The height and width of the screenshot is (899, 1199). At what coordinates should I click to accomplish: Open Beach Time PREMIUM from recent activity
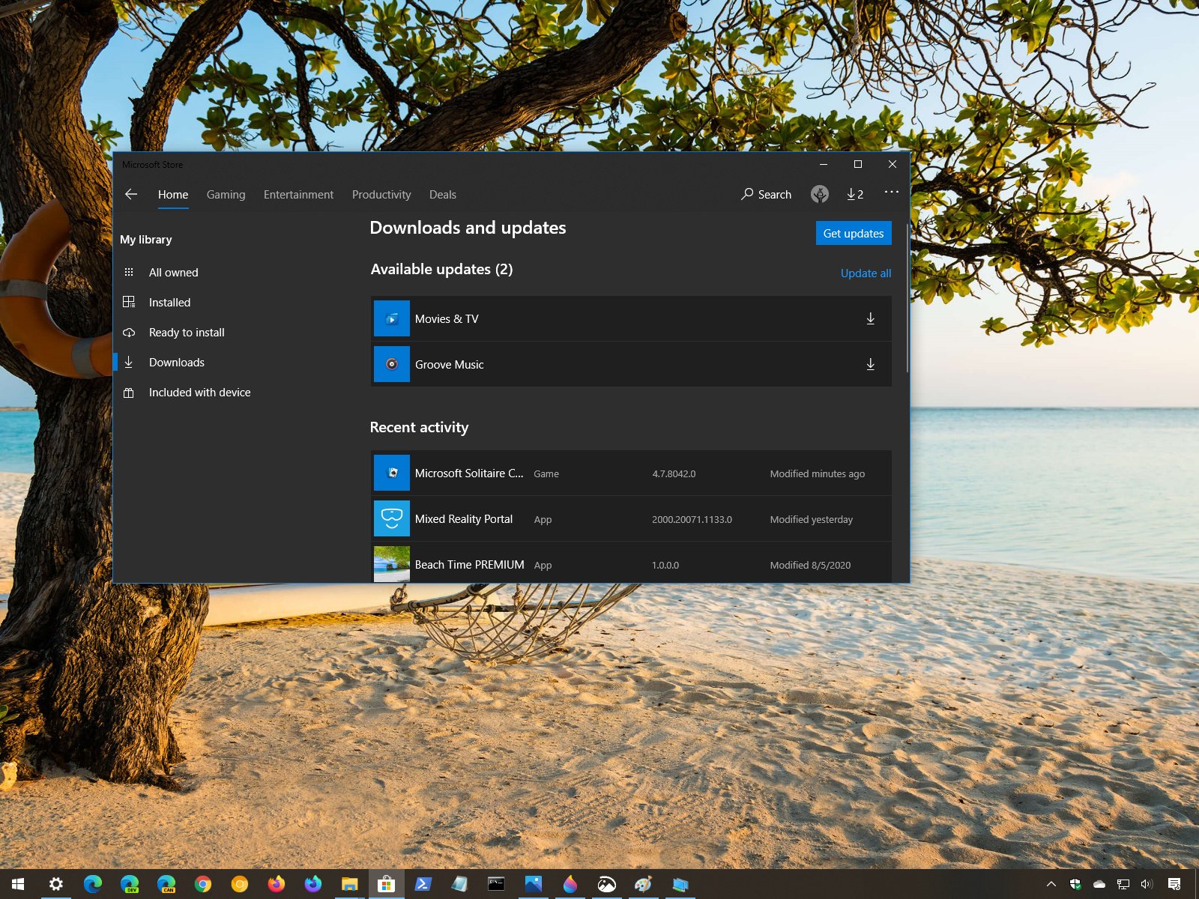[x=469, y=564]
